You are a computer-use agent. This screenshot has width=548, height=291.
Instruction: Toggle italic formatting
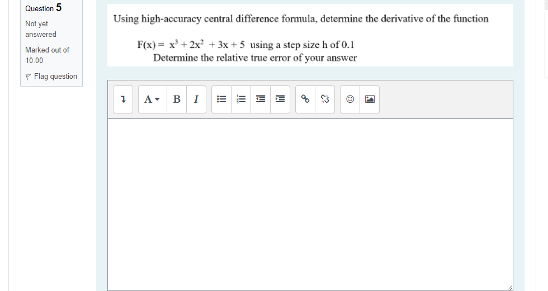point(196,99)
